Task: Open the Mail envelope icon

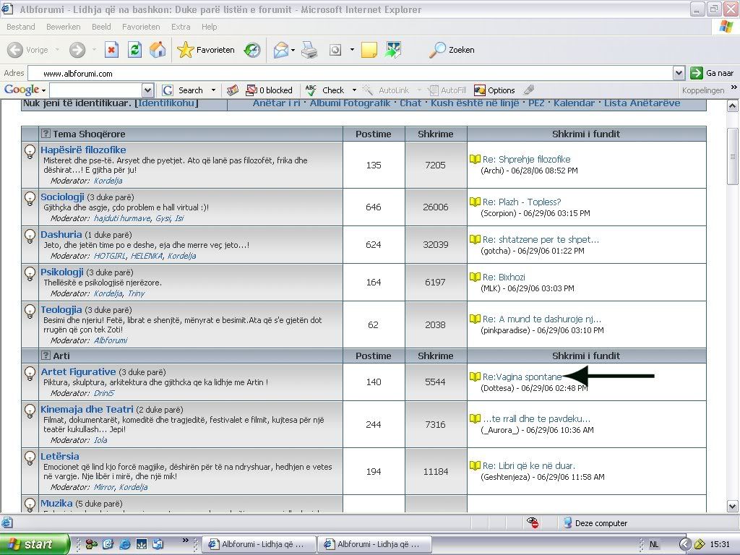Action: (280, 50)
